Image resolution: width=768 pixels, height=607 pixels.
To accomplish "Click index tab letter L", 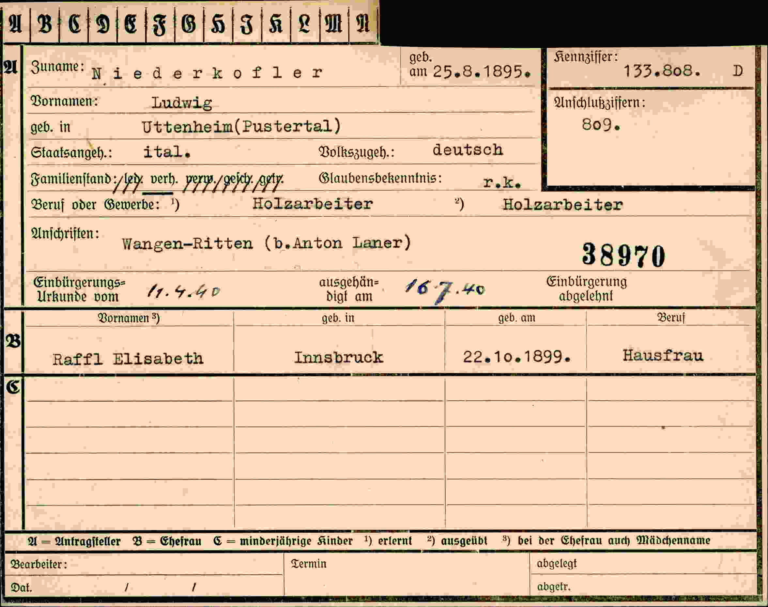I will tap(304, 24).
